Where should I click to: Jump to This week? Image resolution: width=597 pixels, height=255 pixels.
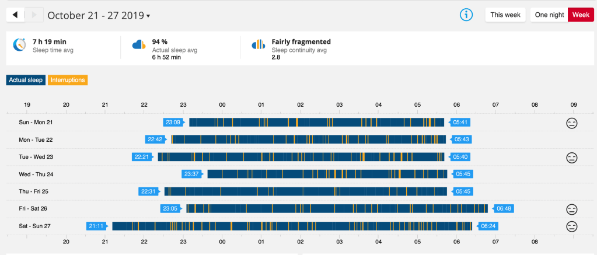505,15
